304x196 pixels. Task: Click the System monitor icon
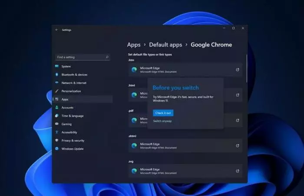tap(57, 66)
